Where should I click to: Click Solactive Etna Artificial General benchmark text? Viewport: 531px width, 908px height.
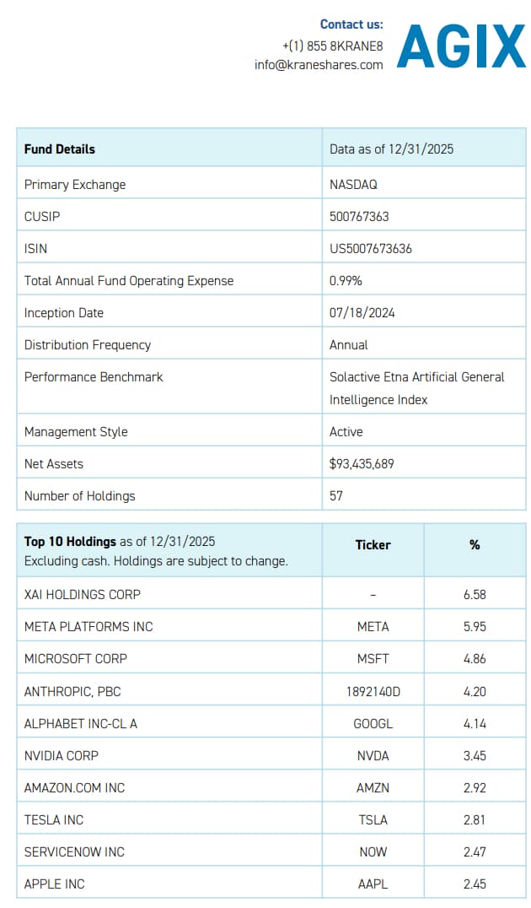[x=416, y=376]
